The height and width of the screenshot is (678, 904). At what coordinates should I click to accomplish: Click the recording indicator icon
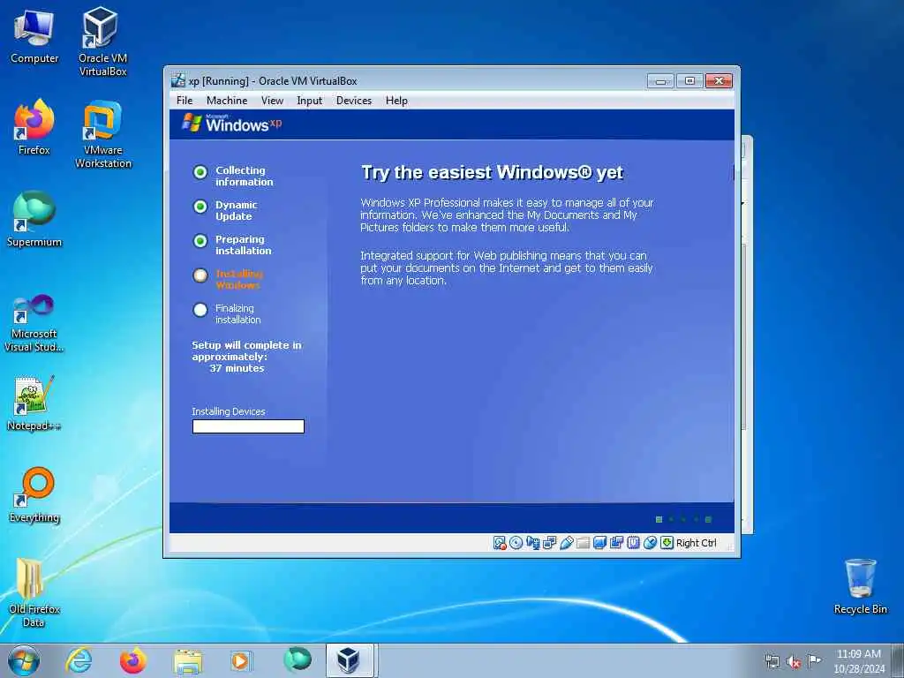pyautogui.click(x=616, y=543)
